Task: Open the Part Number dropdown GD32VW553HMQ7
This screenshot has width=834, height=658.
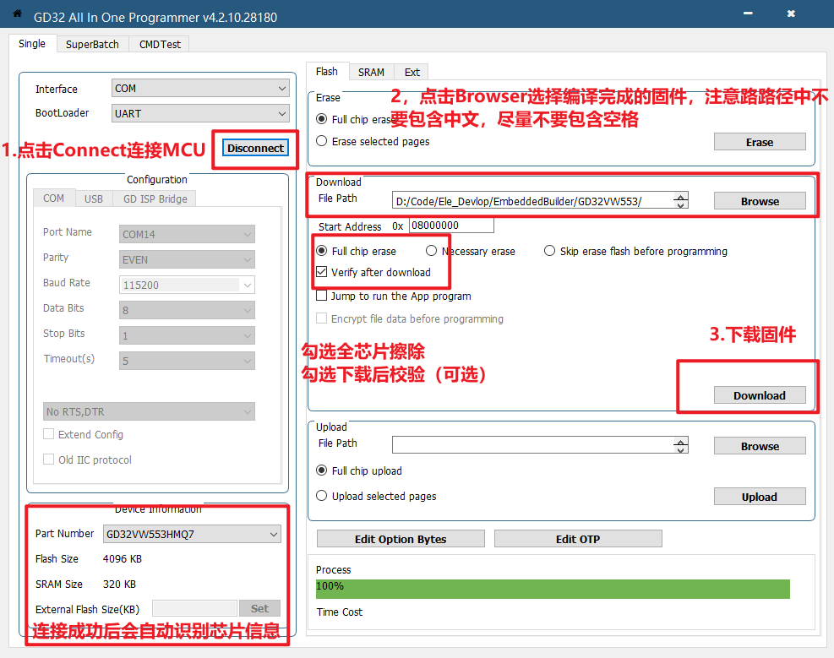Action: (x=192, y=535)
